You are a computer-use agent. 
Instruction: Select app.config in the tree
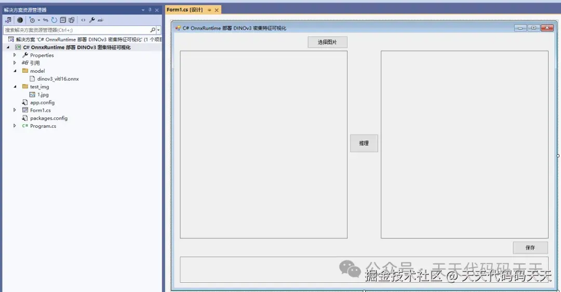(x=42, y=102)
